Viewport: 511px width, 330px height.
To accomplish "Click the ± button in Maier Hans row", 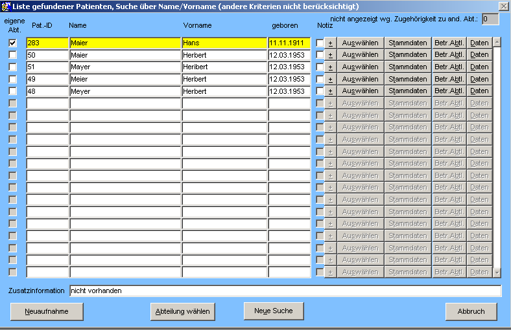I will point(330,43).
